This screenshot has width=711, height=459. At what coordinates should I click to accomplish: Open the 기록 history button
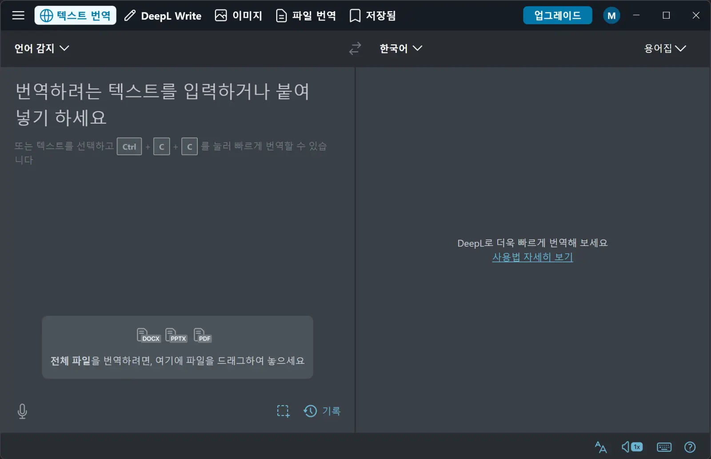pos(322,411)
